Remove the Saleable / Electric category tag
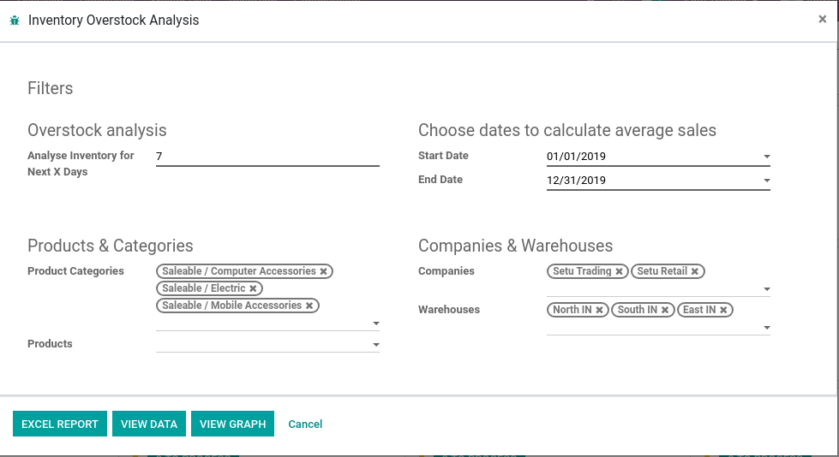This screenshot has height=457, width=839. (253, 288)
